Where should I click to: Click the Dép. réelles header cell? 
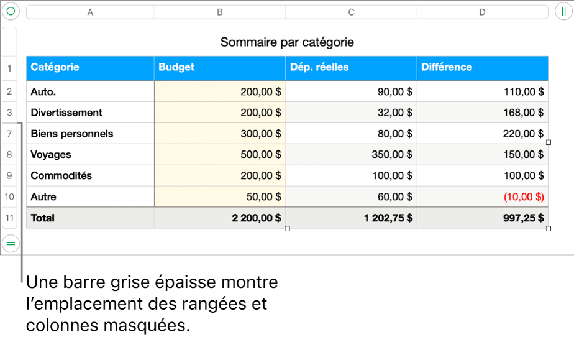(x=351, y=67)
